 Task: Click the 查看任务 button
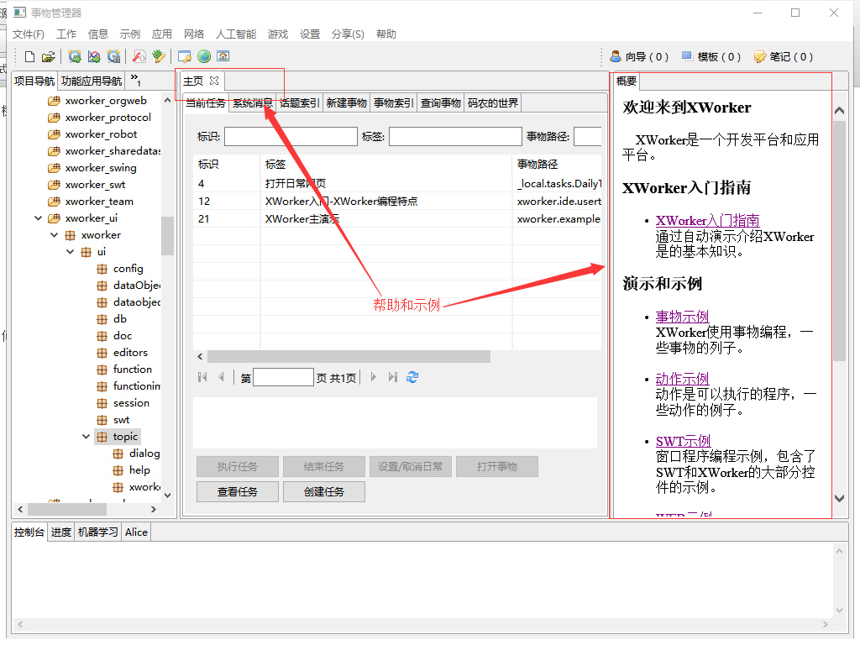click(238, 492)
